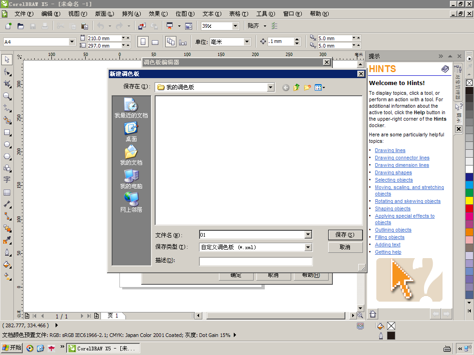This screenshot has height=355, width=474.
Task: Go up one folder level
Action: coord(296,87)
